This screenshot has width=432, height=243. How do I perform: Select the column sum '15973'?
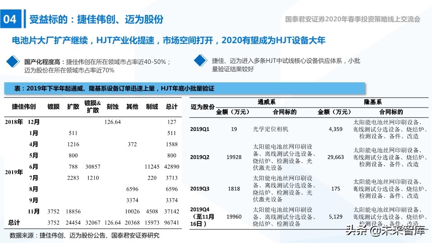pos(152,222)
